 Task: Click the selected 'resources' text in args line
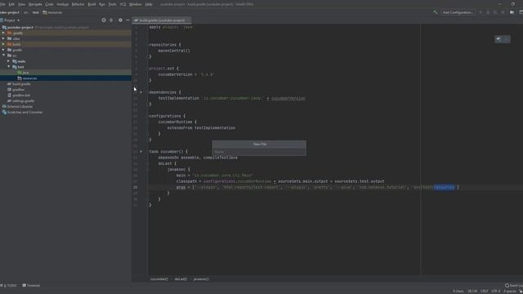[444, 187]
